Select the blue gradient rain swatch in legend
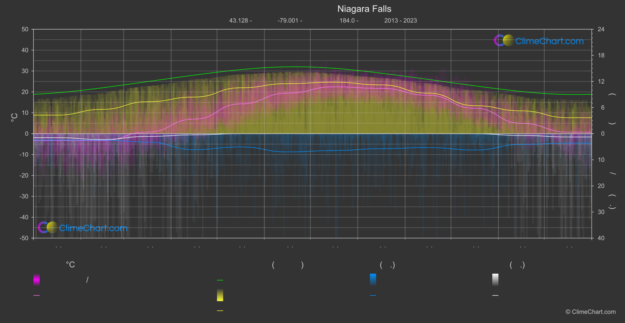This screenshot has height=323, width=625. coord(373,280)
